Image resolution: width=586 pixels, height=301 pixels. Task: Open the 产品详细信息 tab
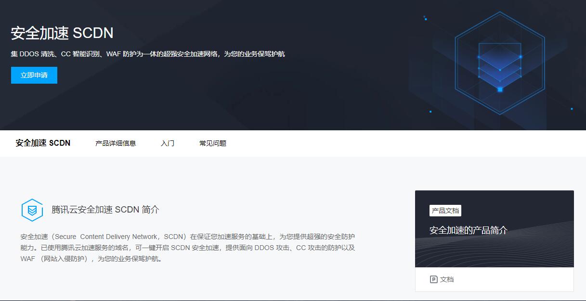[116, 143]
